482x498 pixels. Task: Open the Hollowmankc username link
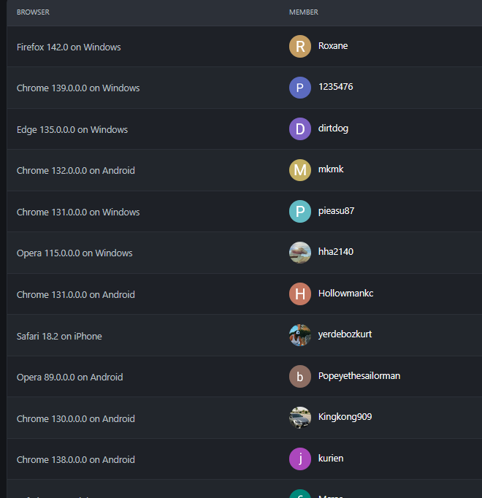pos(345,293)
